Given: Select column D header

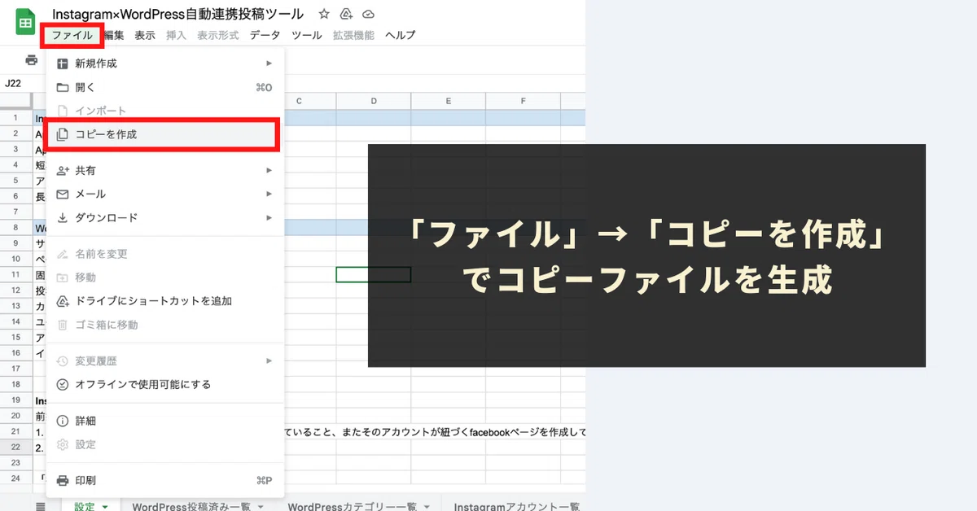Looking at the screenshot, I should pos(374,101).
